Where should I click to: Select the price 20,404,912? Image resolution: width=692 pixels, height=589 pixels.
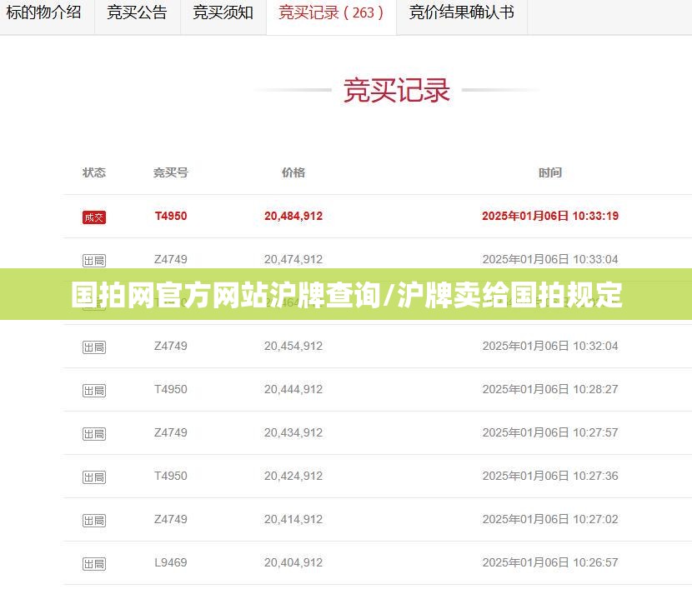pos(293,562)
